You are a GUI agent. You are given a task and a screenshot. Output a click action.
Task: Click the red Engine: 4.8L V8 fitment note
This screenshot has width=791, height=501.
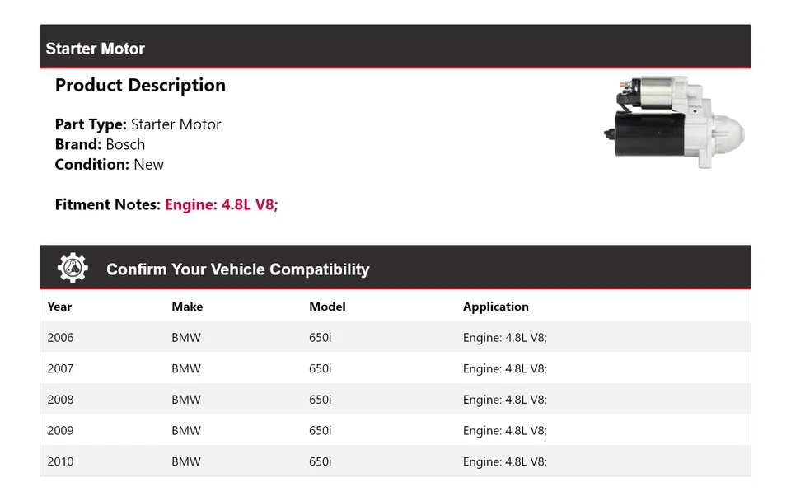(x=222, y=204)
